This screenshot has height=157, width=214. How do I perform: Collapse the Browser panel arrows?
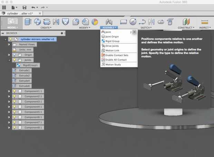pyautogui.click(x=3, y=33)
